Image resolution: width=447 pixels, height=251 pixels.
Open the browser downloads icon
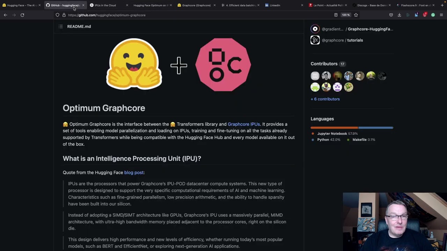tap(400, 15)
